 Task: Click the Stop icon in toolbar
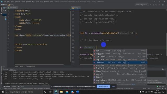(x=159, y=5)
